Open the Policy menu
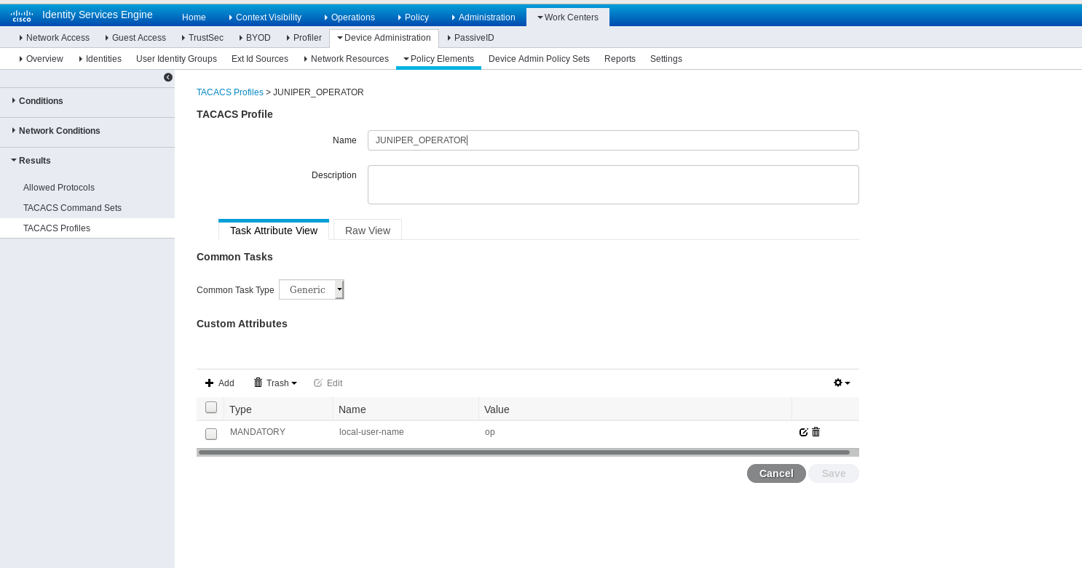This screenshot has height=568, width=1082. coord(413,17)
